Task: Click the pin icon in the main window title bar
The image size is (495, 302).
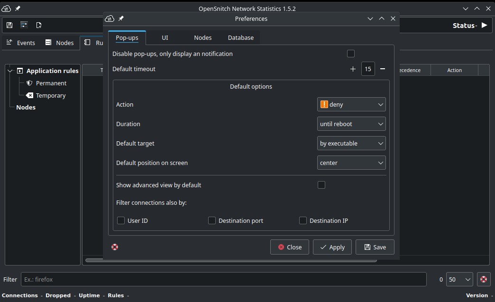Action: 18,9
